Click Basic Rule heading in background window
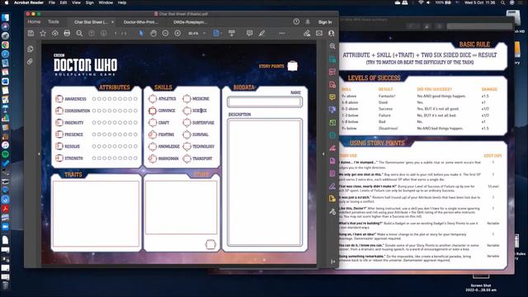 coord(474,45)
